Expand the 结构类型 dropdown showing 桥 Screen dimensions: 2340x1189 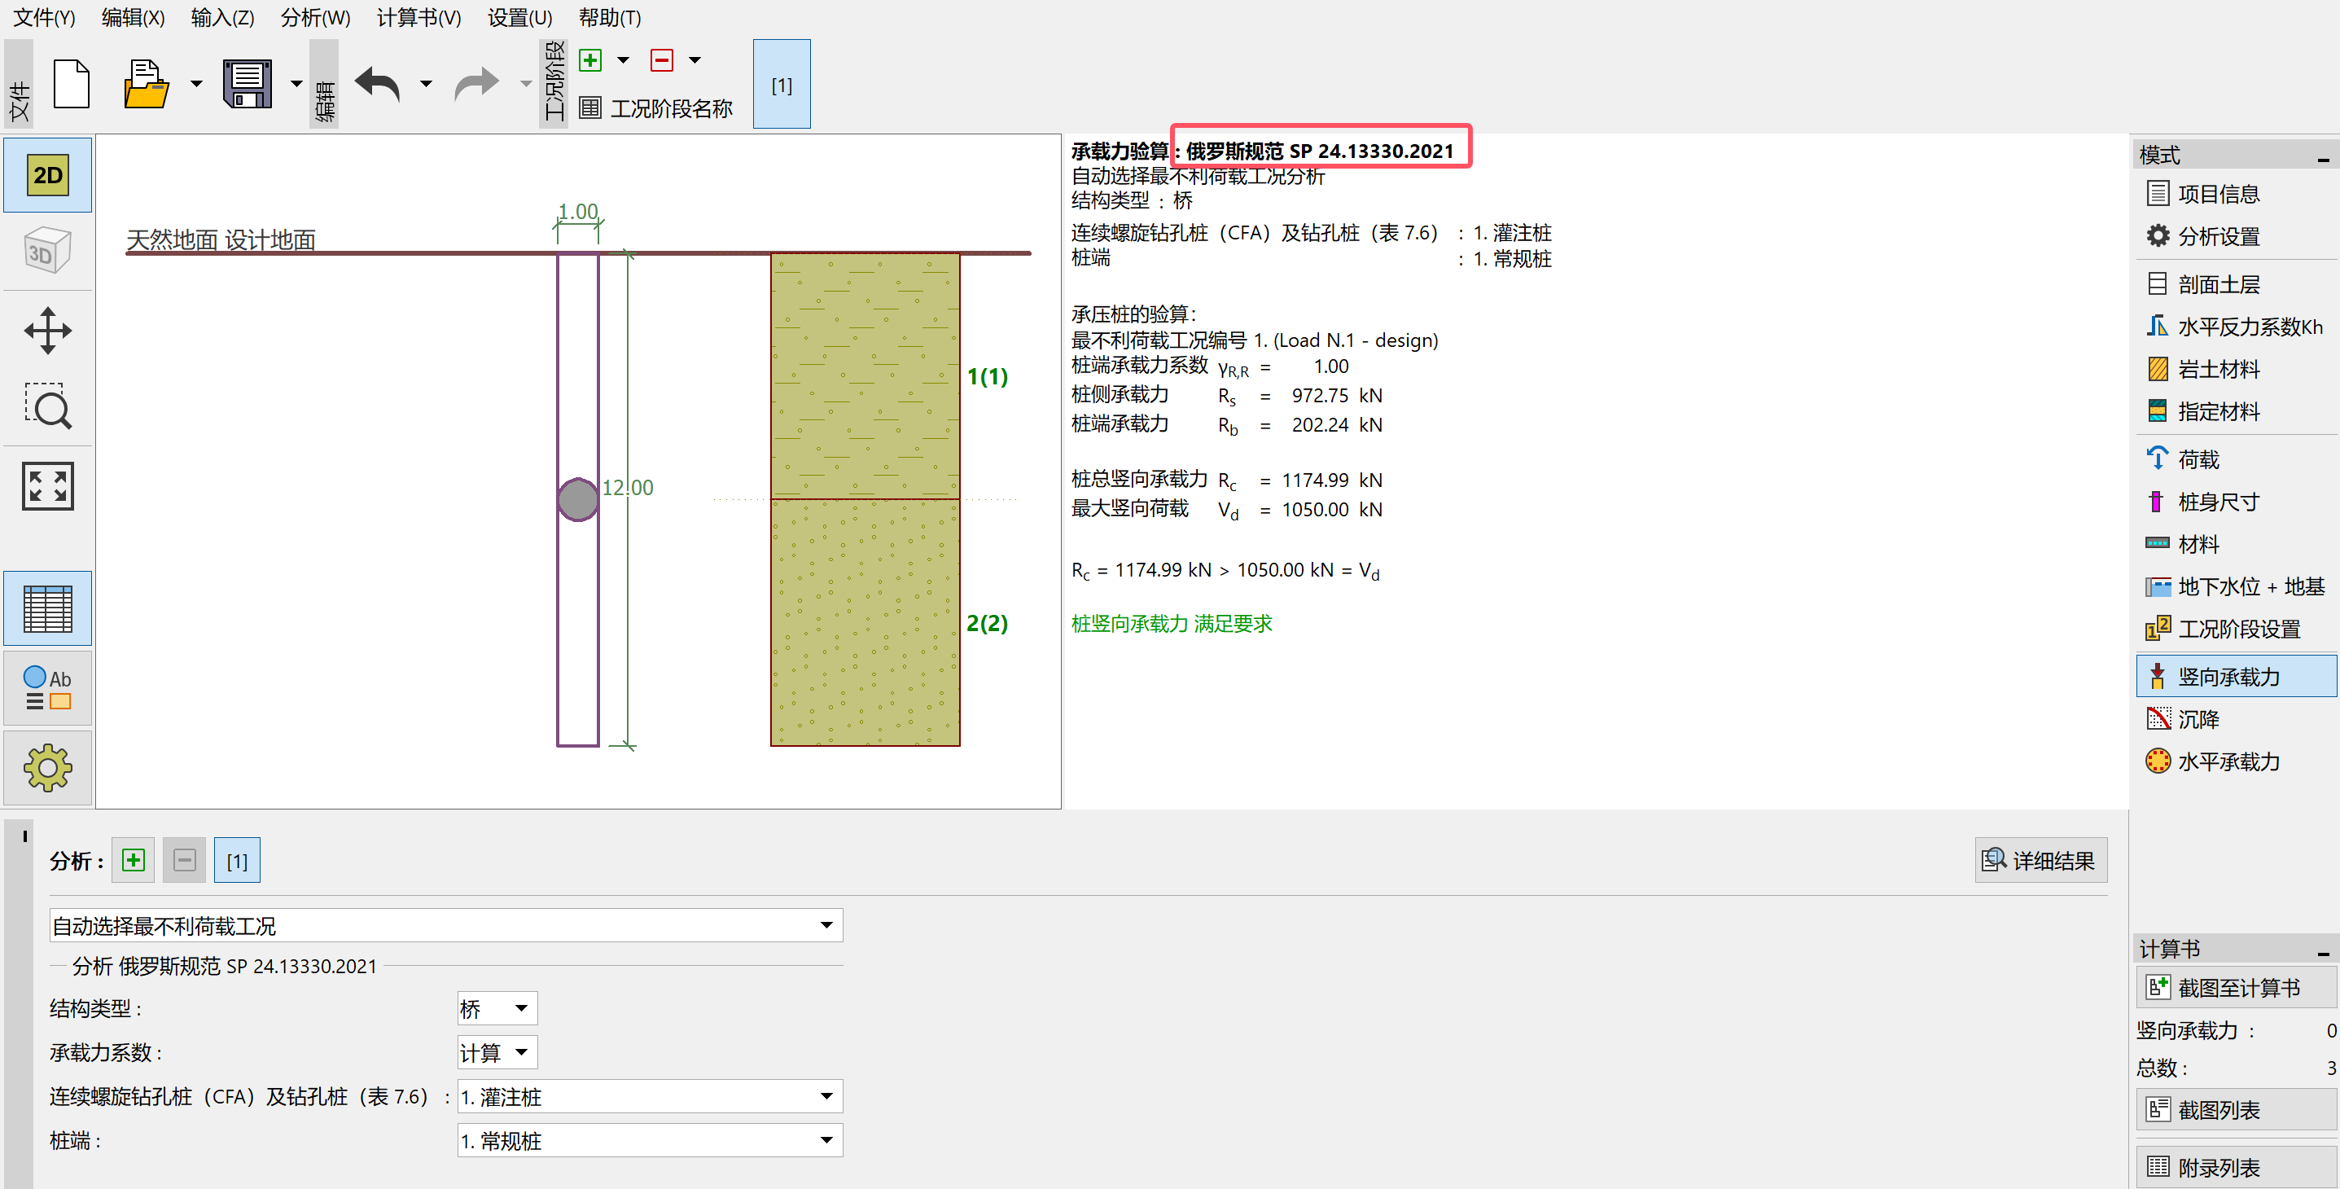coord(497,1008)
